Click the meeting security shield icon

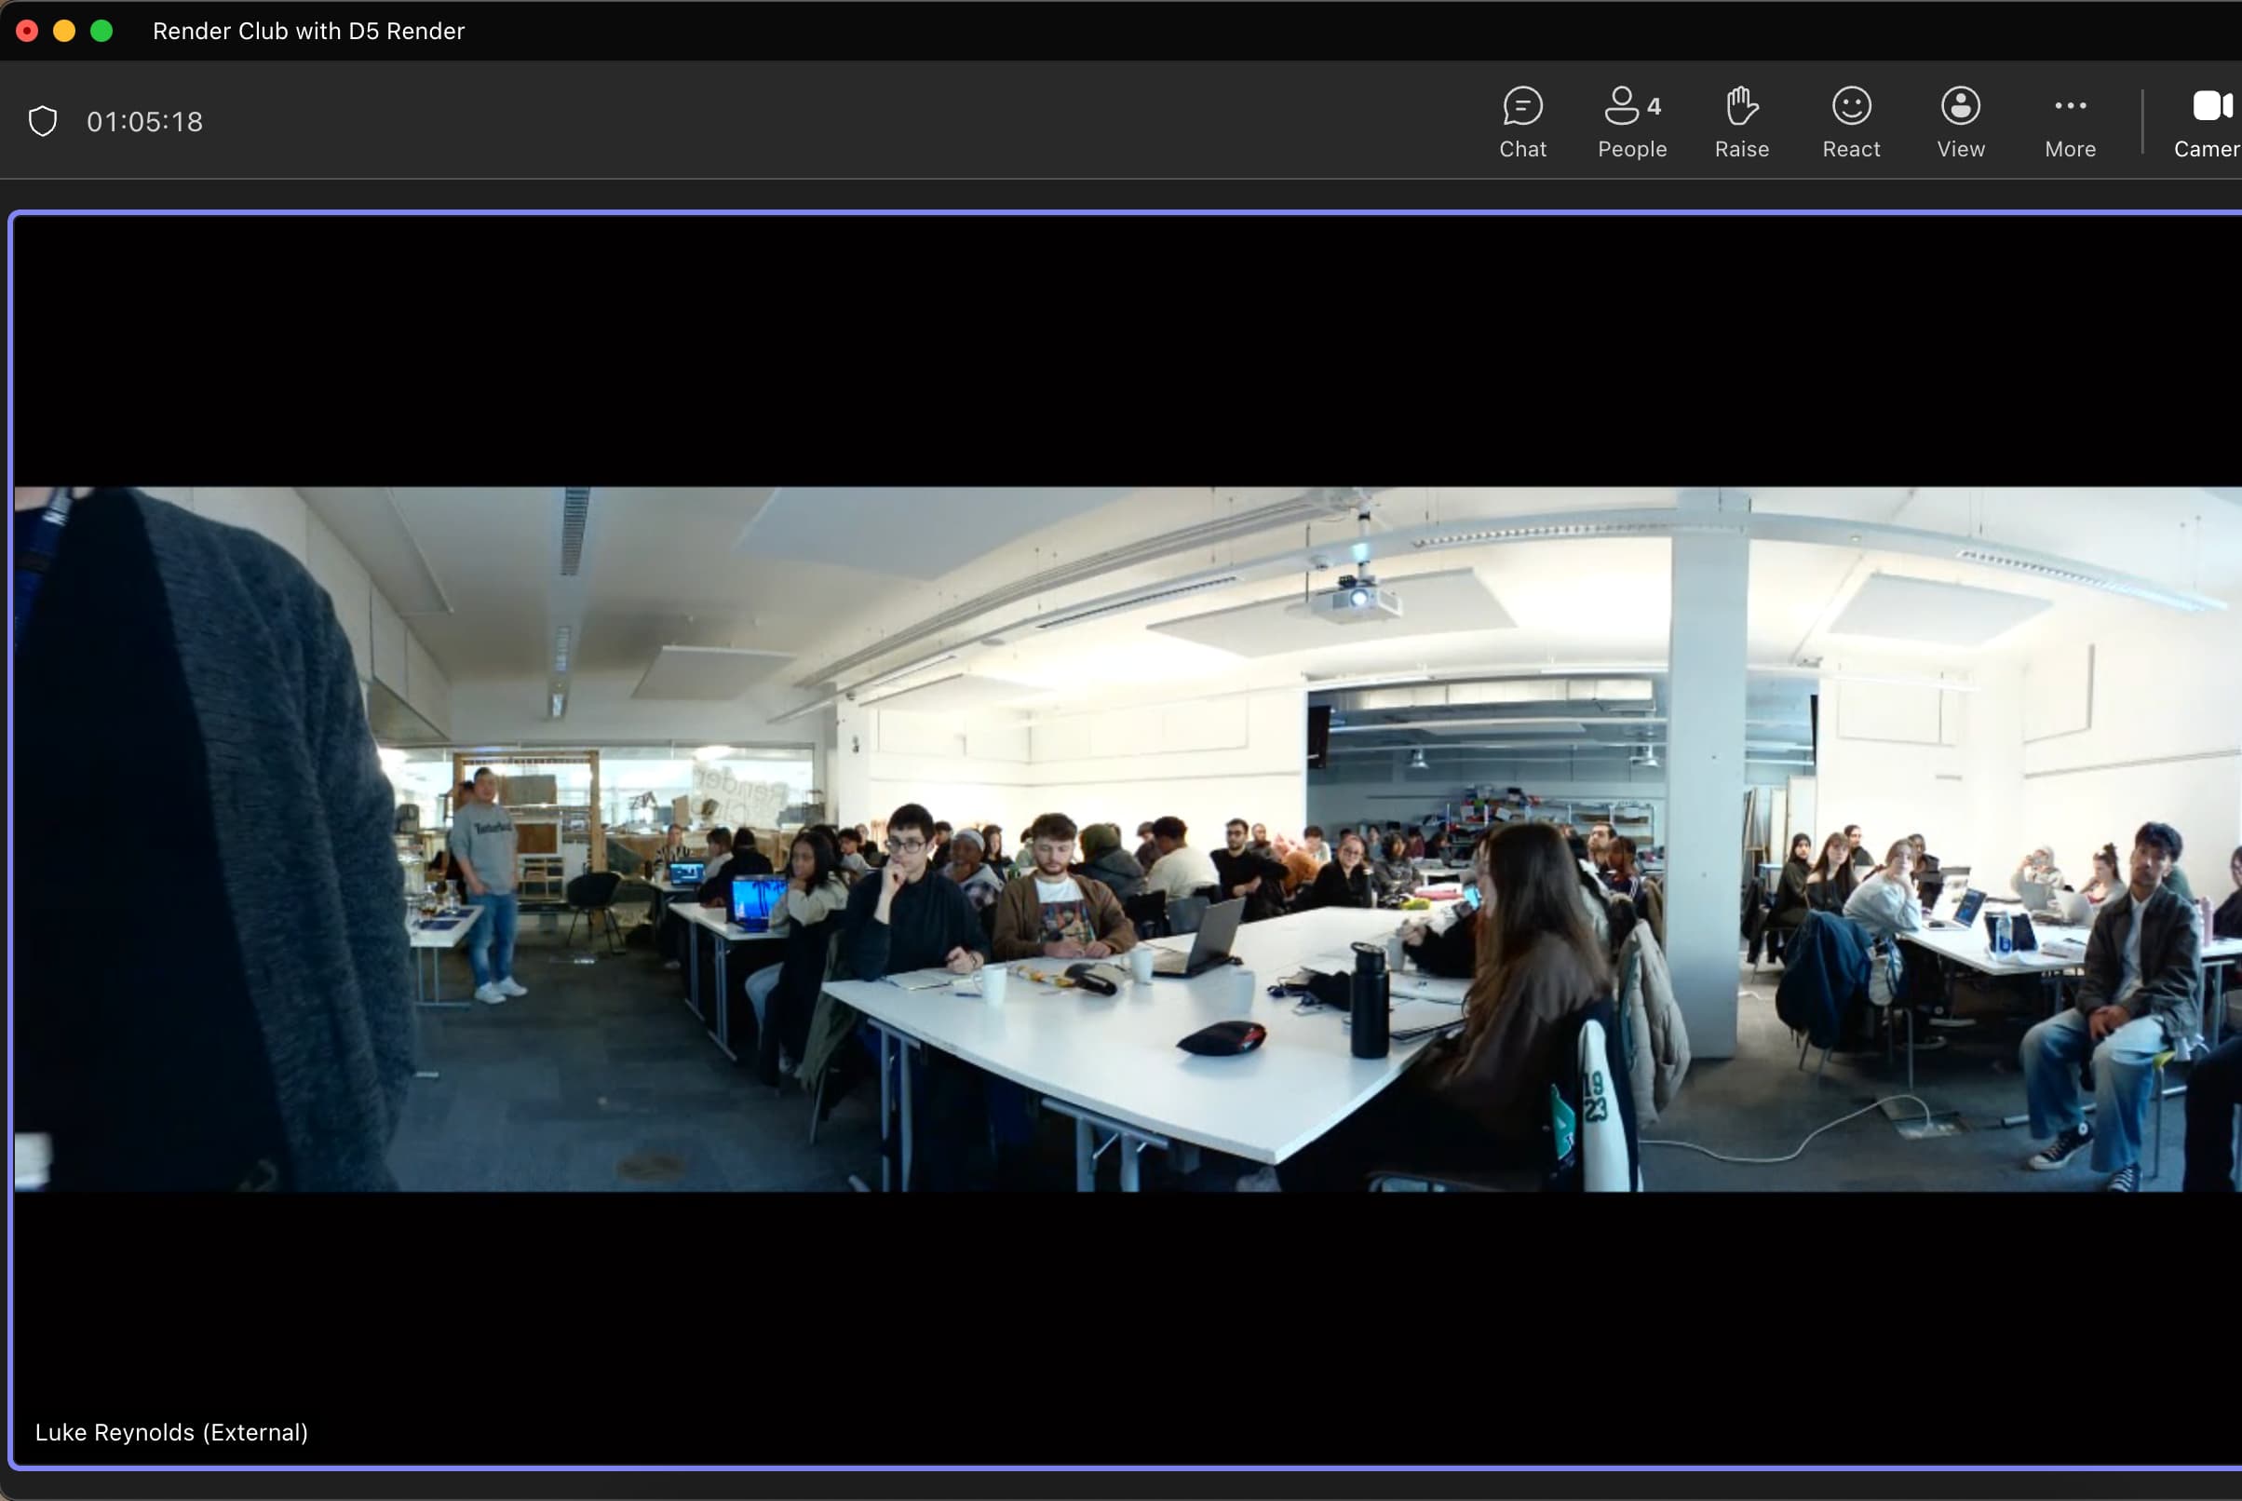[43, 122]
